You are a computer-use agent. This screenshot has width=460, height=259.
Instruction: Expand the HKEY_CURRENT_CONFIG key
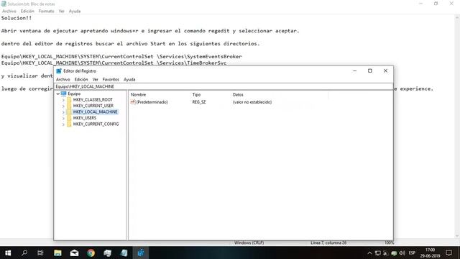[x=63, y=124]
